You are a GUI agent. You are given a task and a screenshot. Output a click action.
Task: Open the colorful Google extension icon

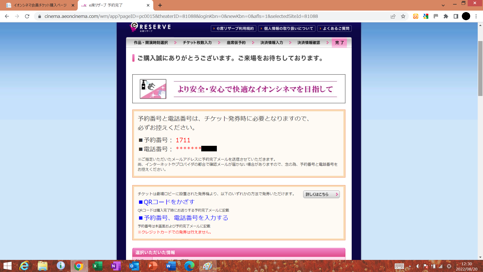pos(426,16)
